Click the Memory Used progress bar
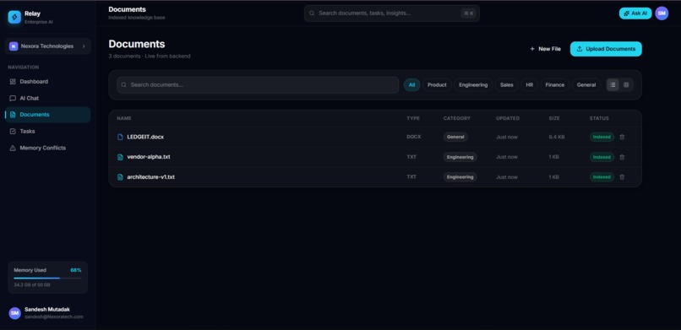The width and height of the screenshot is (681, 330). 47,278
